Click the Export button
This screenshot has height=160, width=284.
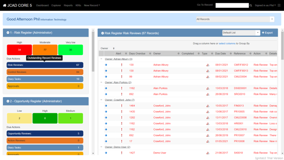point(268,33)
